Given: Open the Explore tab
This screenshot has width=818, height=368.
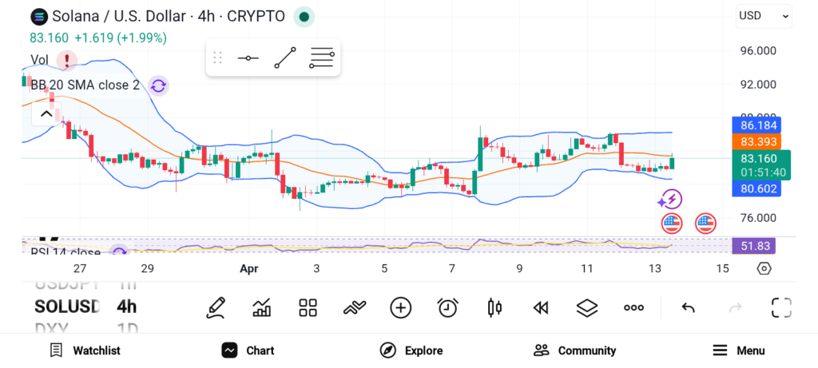Looking at the screenshot, I should click(x=411, y=350).
